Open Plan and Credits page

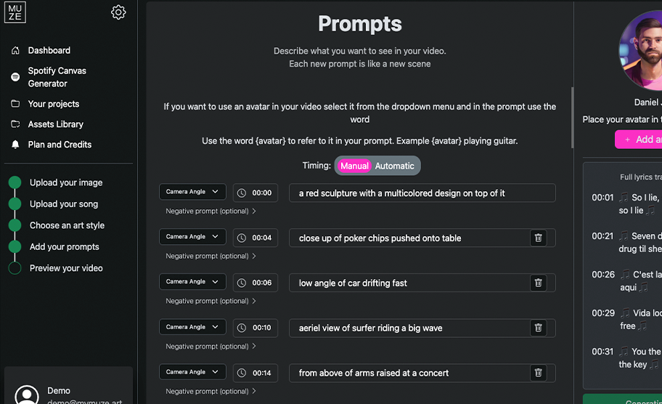click(60, 145)
